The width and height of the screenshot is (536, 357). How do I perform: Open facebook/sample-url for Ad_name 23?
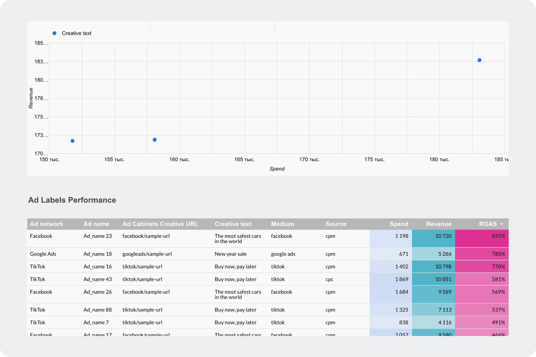[x=146, y=236]
